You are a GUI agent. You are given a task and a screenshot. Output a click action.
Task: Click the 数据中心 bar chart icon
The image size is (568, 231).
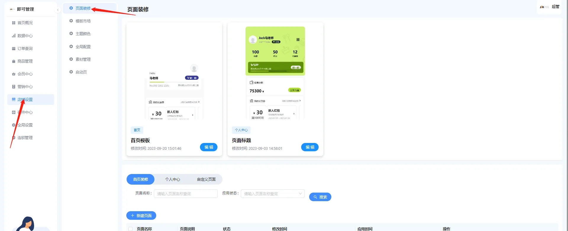click(x=14, y=36)
